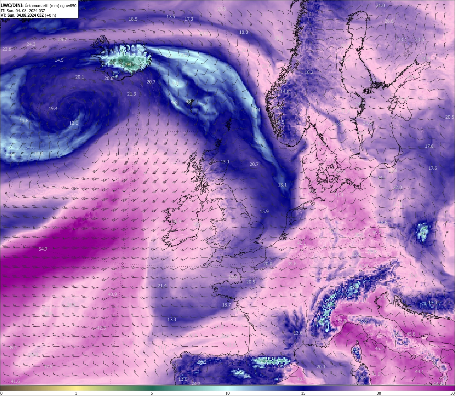Click the 15.1 value over Scotland

click(225, 162)
